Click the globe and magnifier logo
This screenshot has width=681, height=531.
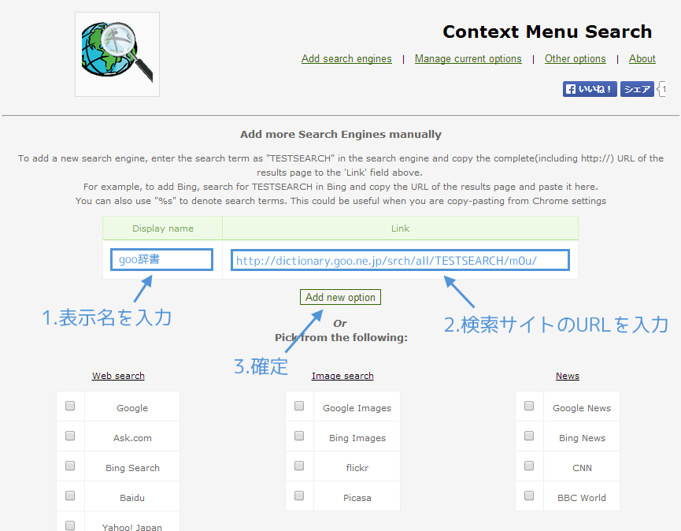point(117,54)
